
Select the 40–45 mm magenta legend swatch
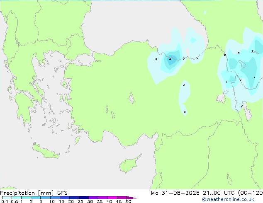click(x=112, y=198)
